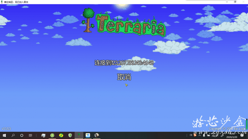Screen dimensions: 248x139
Task: Open the Windows Start menu
Action: [4, 135]
